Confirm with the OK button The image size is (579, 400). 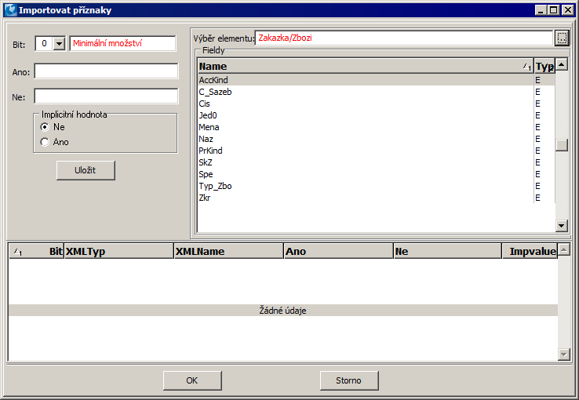[x=192, y=380]
